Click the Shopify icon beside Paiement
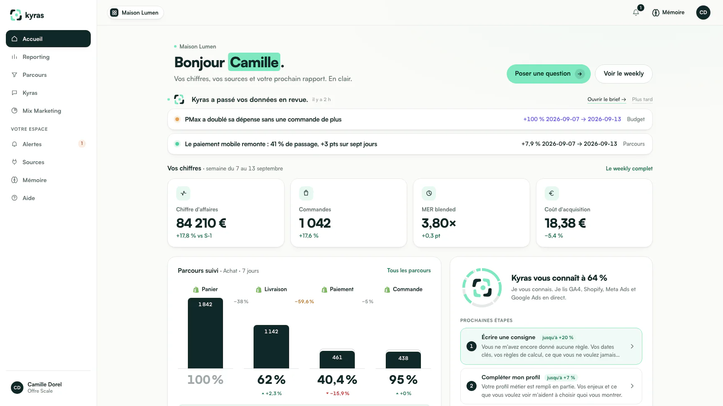723x406 pixels. pos(324,289)
